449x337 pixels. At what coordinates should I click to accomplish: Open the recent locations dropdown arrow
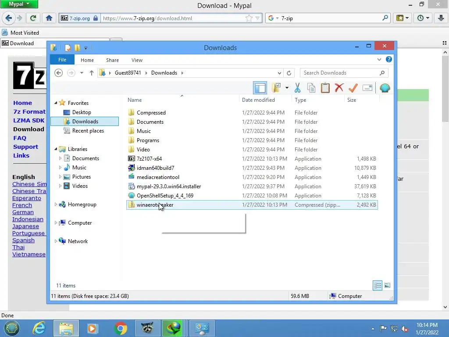(82, 73)
